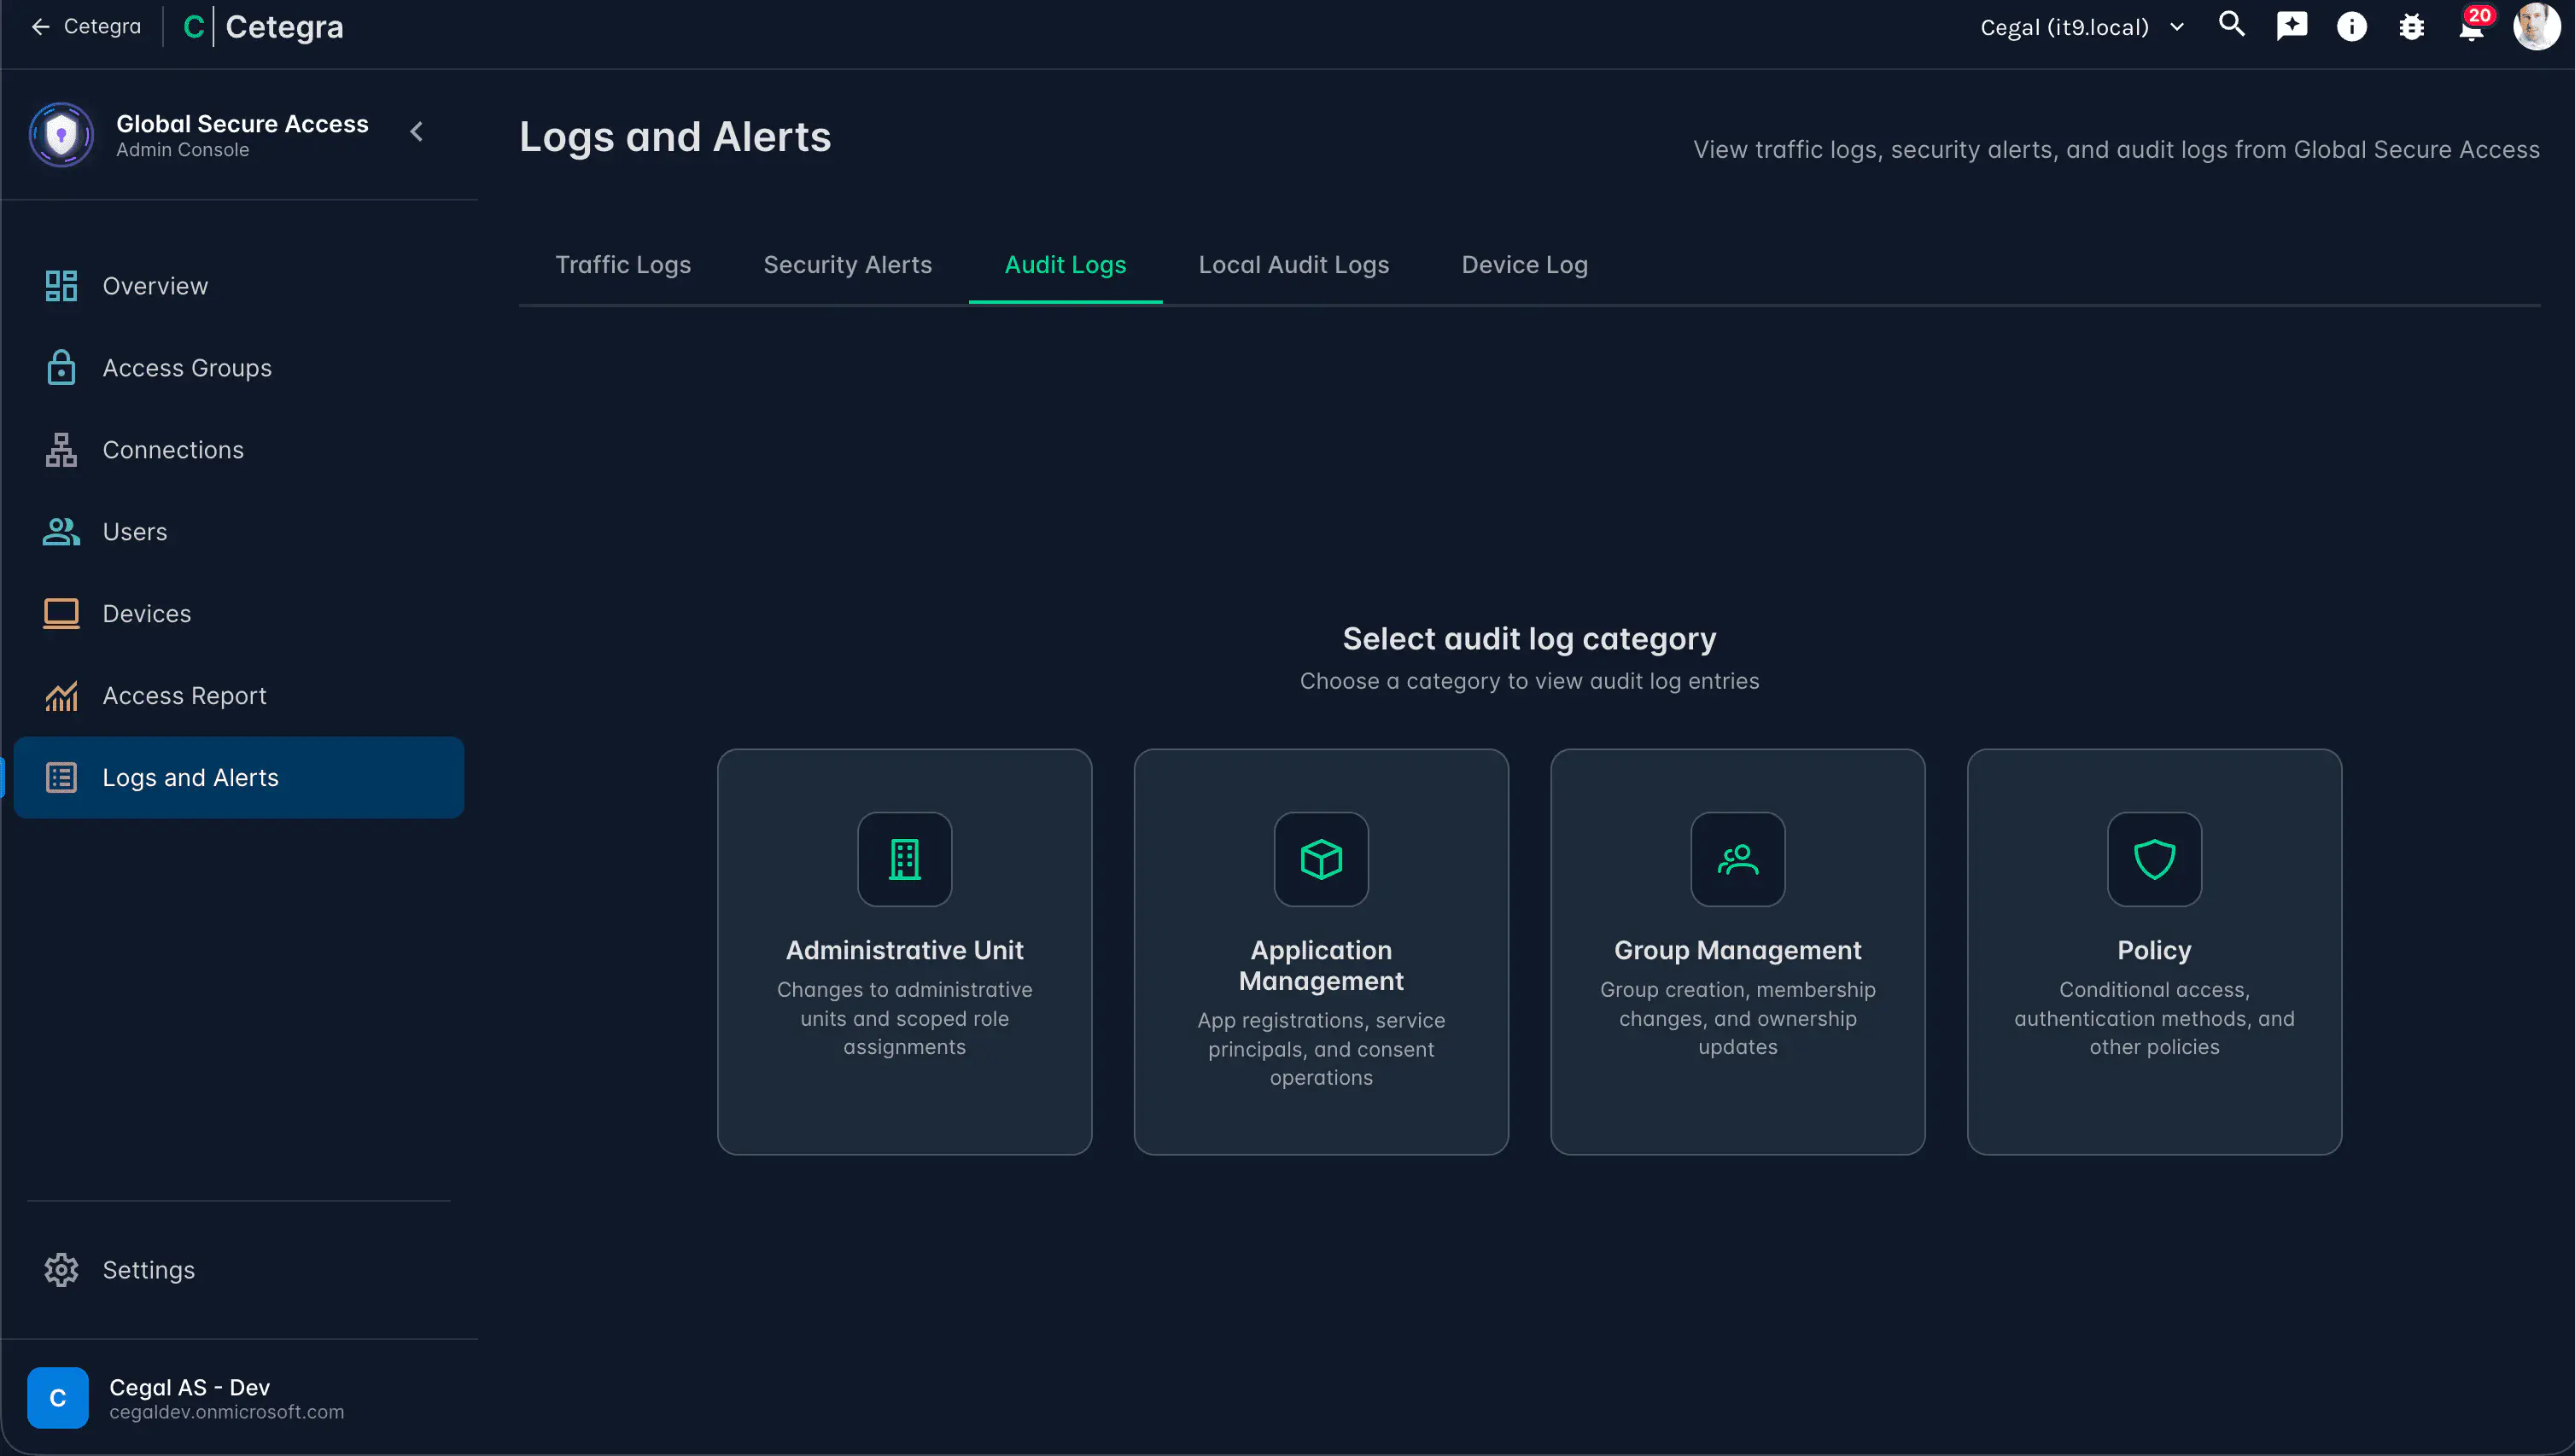
Task: Click the blue C tenant avatar
Action: [x=58, y=1398]
